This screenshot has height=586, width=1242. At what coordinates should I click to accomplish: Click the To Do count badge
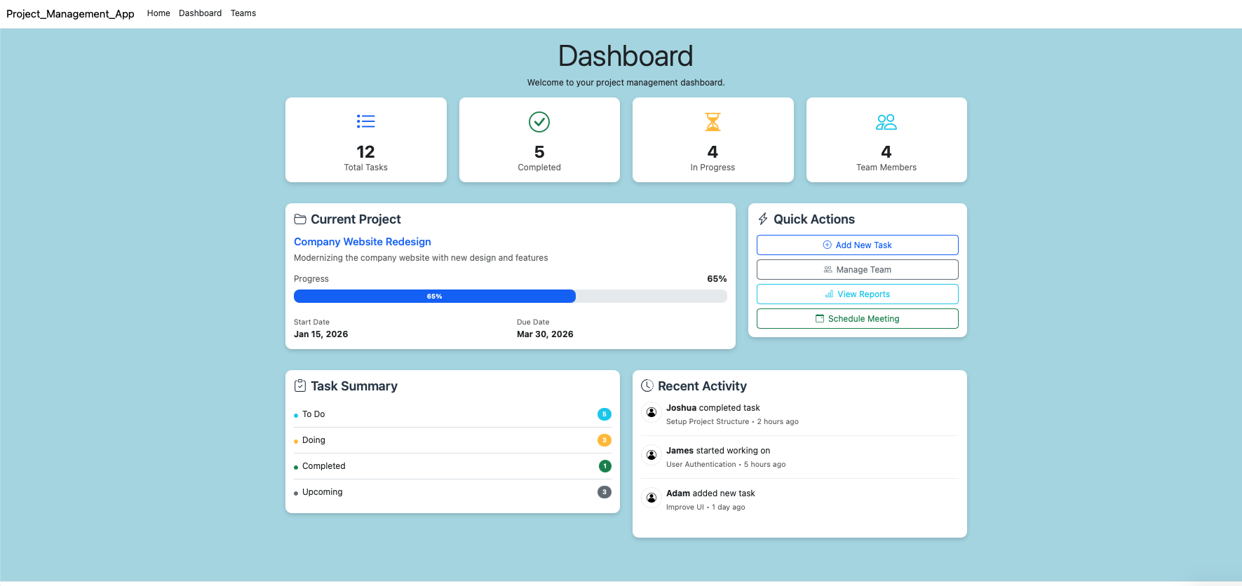tap(604, 414)
